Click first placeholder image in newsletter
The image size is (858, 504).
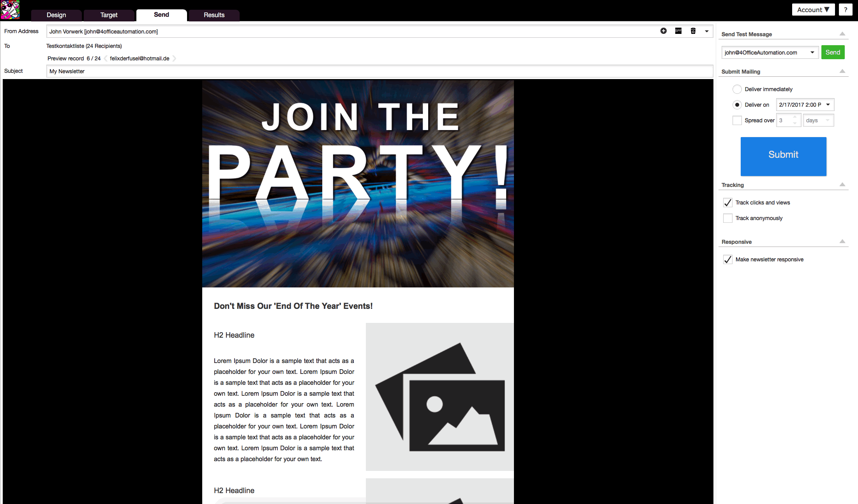[440, 397]
